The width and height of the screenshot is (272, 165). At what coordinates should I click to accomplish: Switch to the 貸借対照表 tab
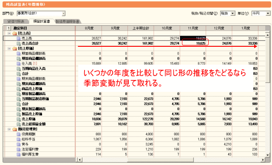coord(16,21)
